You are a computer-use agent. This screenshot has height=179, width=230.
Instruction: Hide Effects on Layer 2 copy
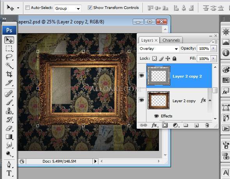156,116
